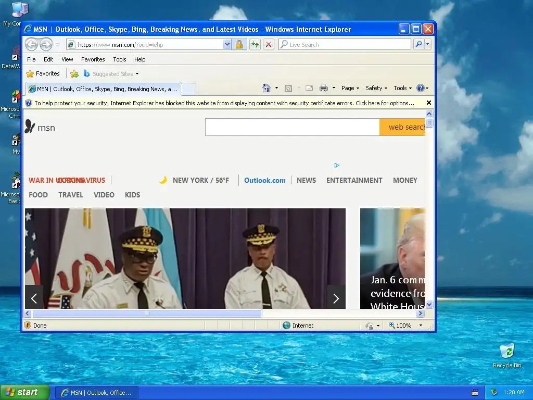Viewport: 533px width, 400px height.
Task: Open the Favorites menu in menu bar
Action: (93, 59)
